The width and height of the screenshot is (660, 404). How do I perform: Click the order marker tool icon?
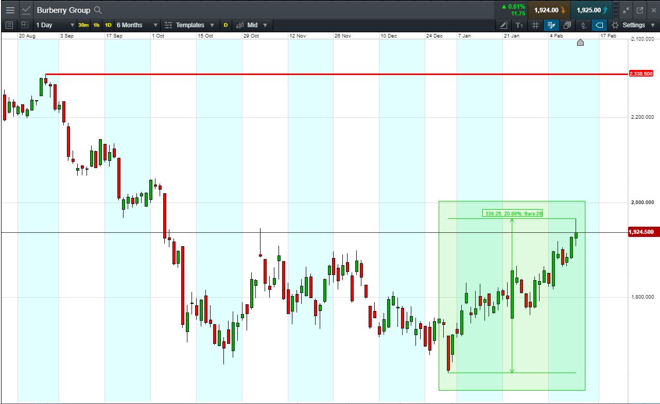pyautogui.click(x=583, y=25)
